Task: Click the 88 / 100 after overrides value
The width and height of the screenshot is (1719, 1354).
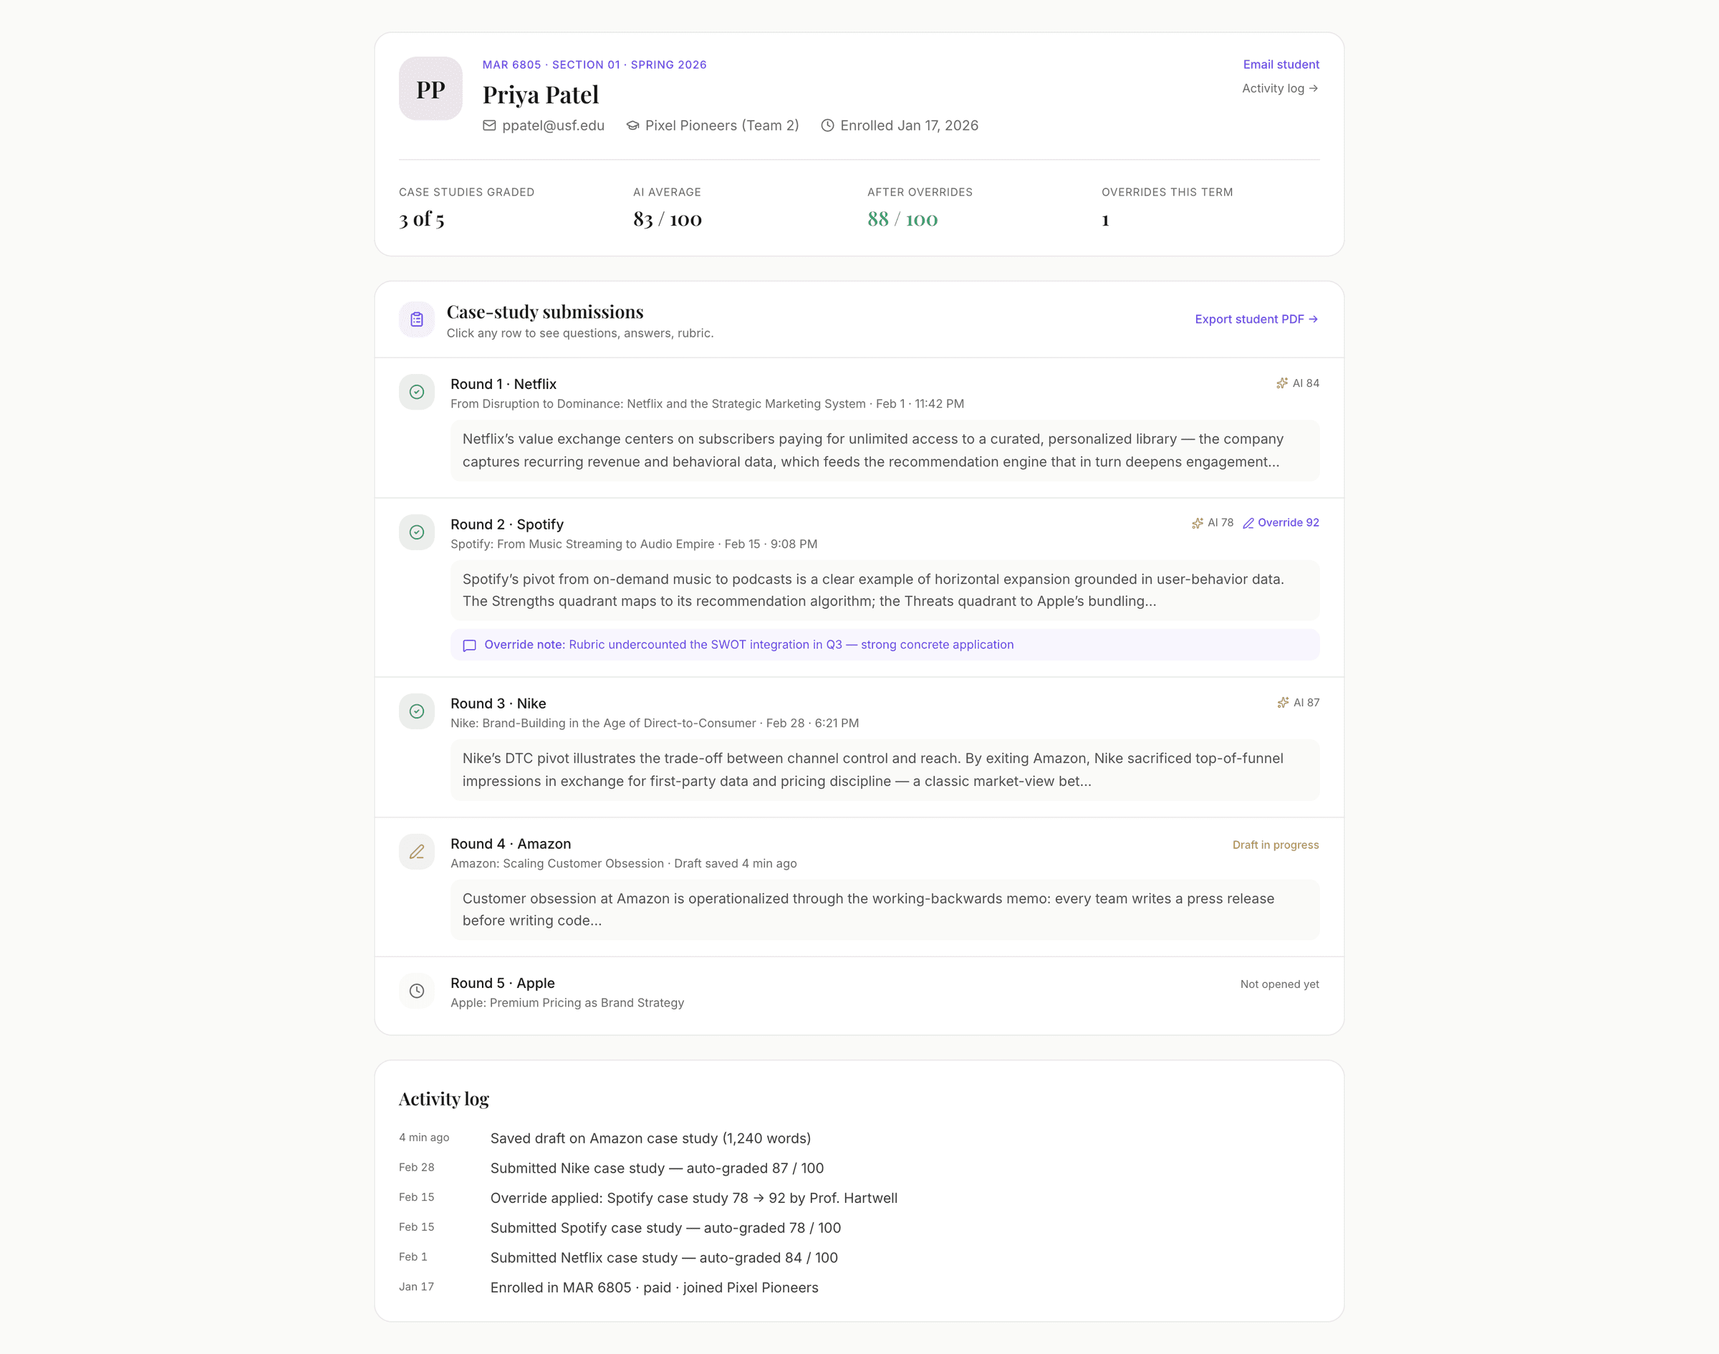Action: 902,219
